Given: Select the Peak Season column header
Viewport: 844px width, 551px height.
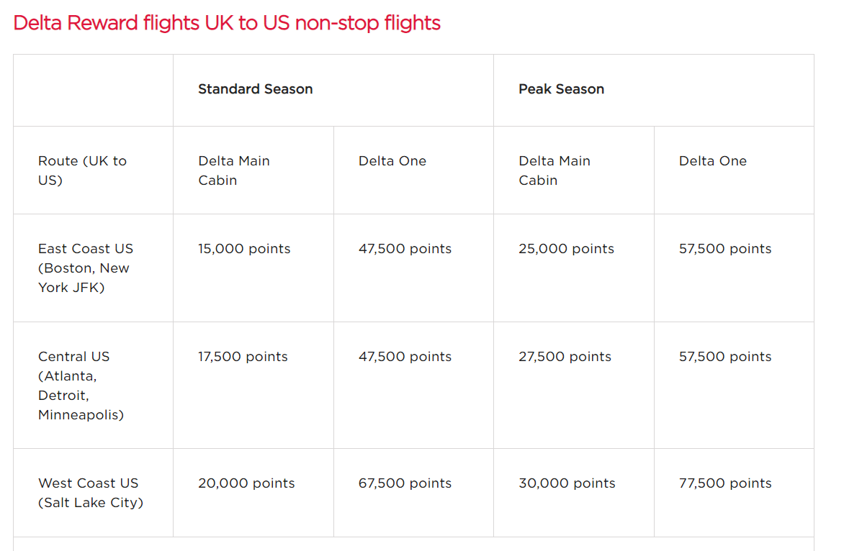Looking at the screenshot, I should (561, 89).
